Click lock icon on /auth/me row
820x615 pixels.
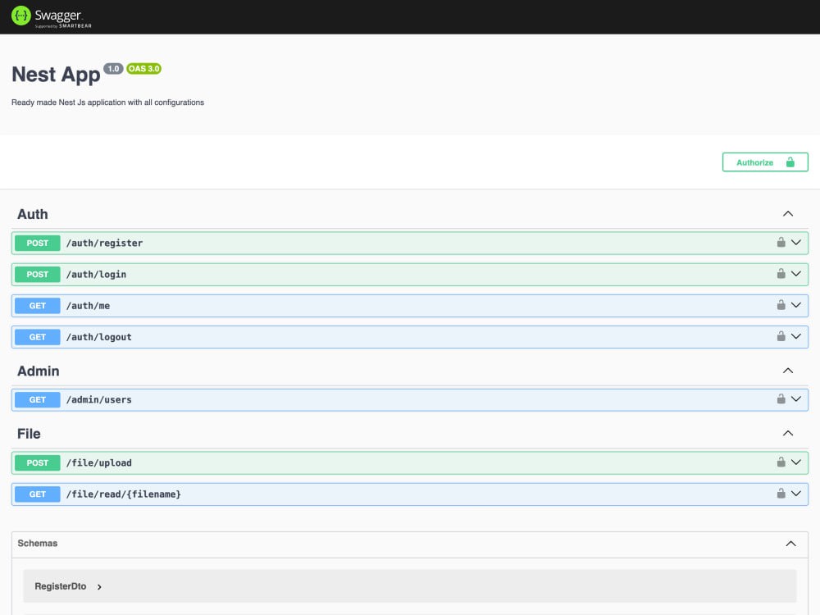click(x=781, y=305)
